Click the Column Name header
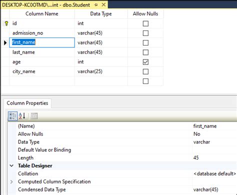 click(42, 13)
